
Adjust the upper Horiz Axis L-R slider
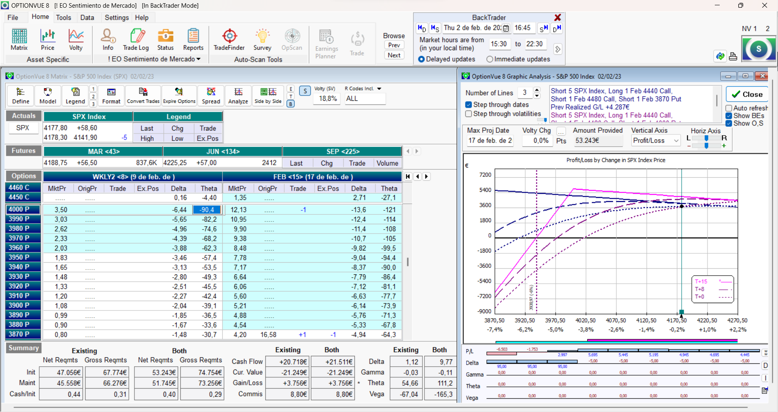click(x=706, y=138)
